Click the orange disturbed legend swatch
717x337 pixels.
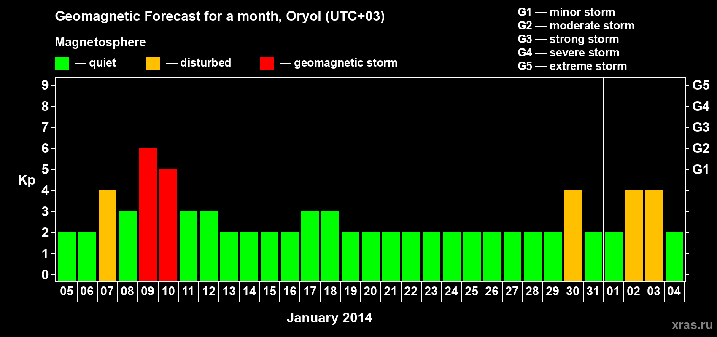coord(153,64)
